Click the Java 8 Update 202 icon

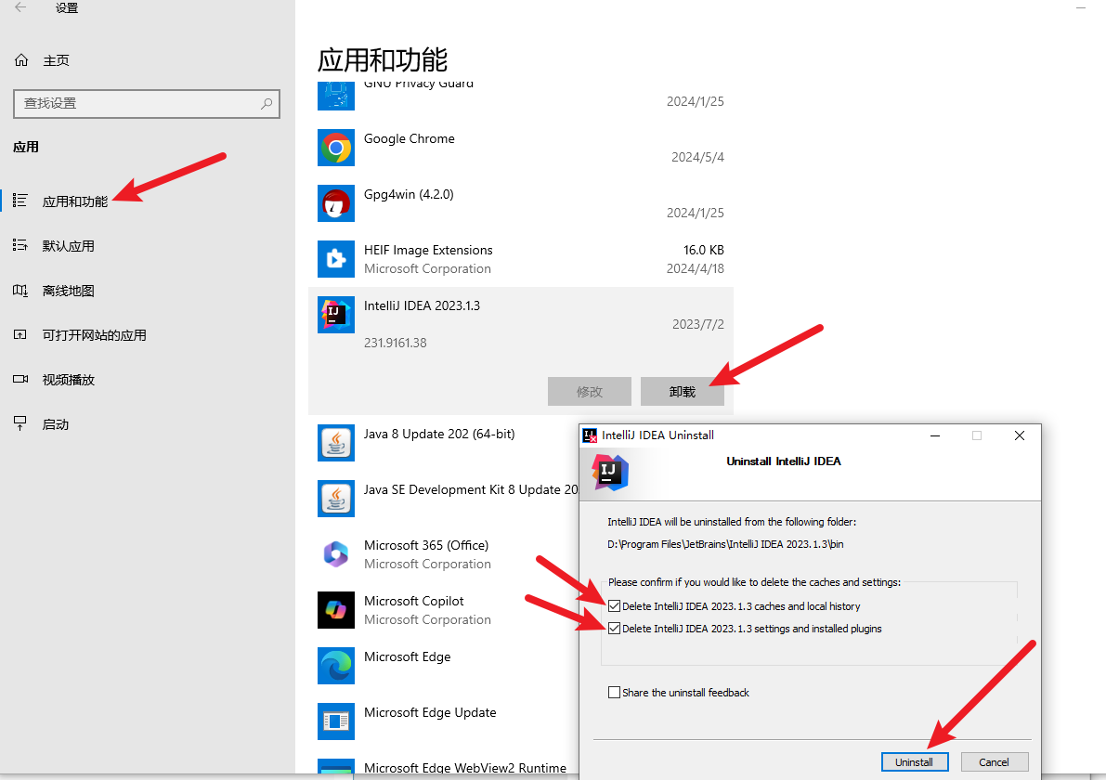pos(336,443)
